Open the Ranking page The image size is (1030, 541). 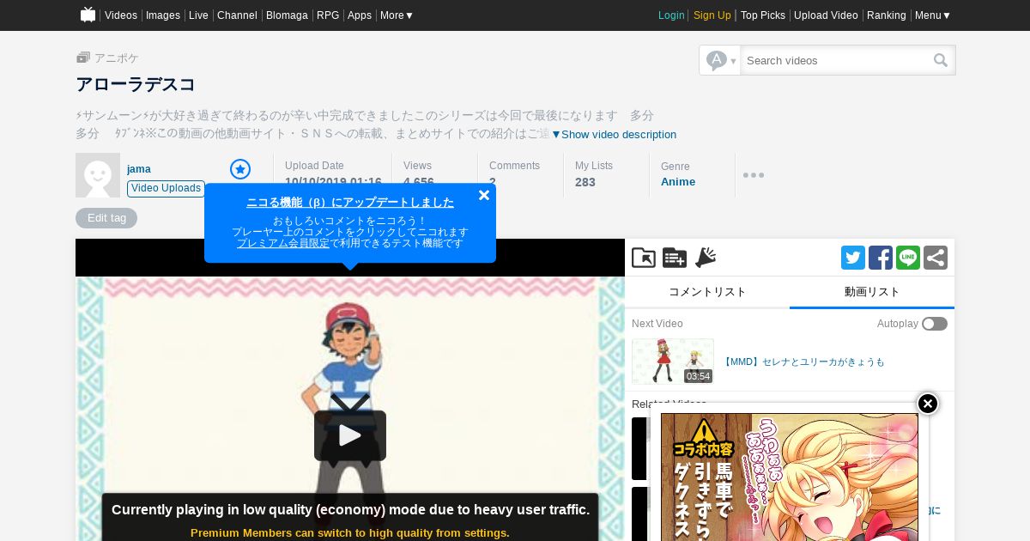pyautogui.click(x=887, y=15)
